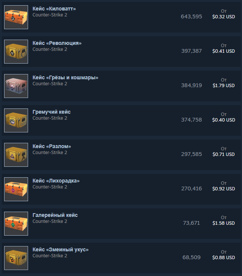Select the Революция case thumbnail

click(16, 52)
